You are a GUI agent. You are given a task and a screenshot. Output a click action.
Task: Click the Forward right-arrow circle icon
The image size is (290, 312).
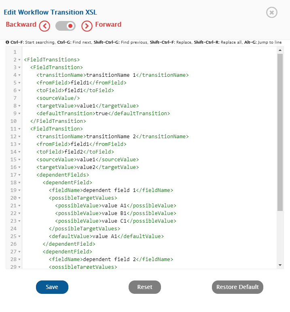click(87, 26)
